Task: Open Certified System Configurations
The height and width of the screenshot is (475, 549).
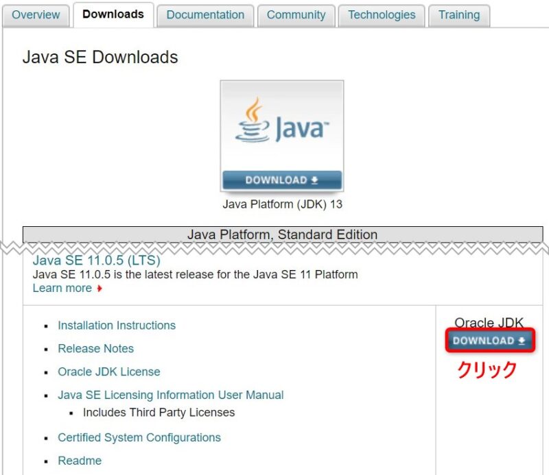Action: (x=139, y=437)
